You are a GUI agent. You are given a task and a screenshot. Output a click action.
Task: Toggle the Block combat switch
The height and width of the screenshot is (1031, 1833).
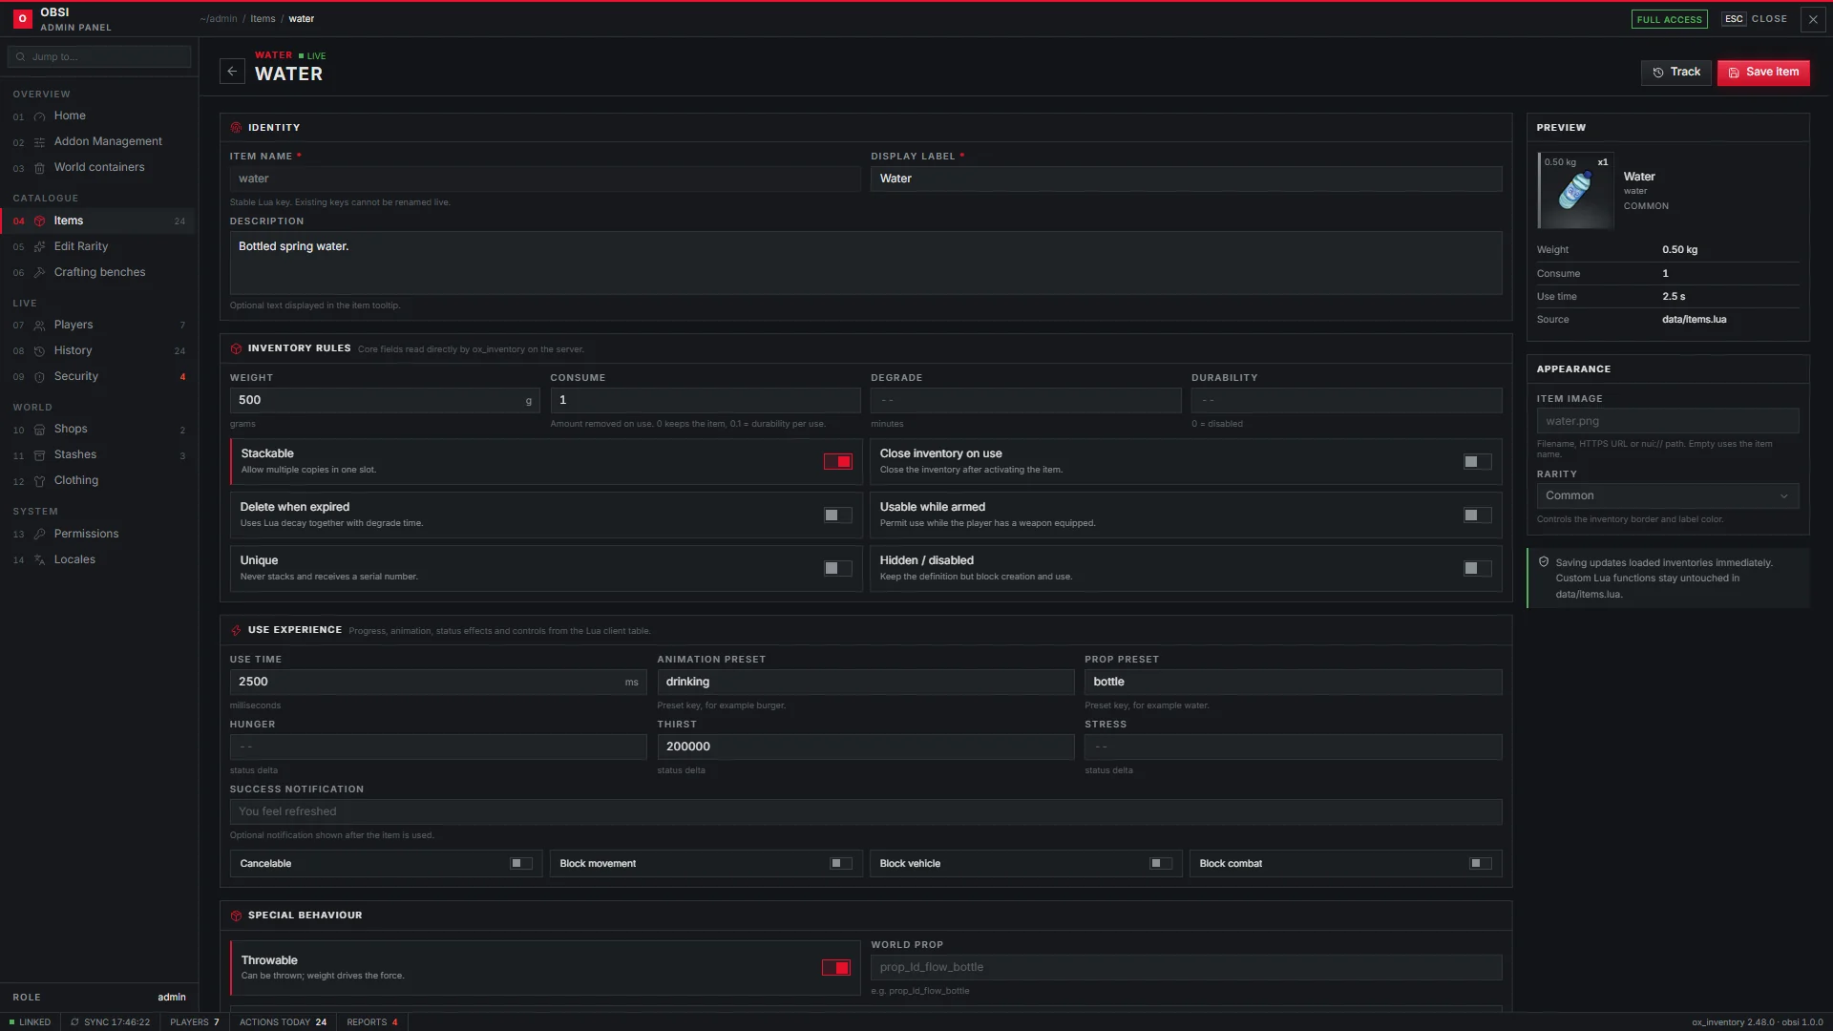tap(1481, 864)
